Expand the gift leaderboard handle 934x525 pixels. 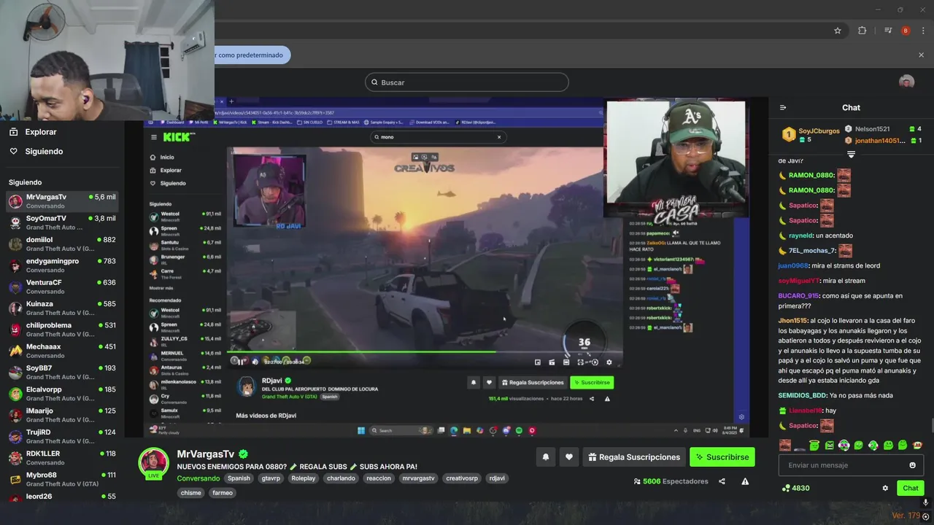[x=851, y=155]
